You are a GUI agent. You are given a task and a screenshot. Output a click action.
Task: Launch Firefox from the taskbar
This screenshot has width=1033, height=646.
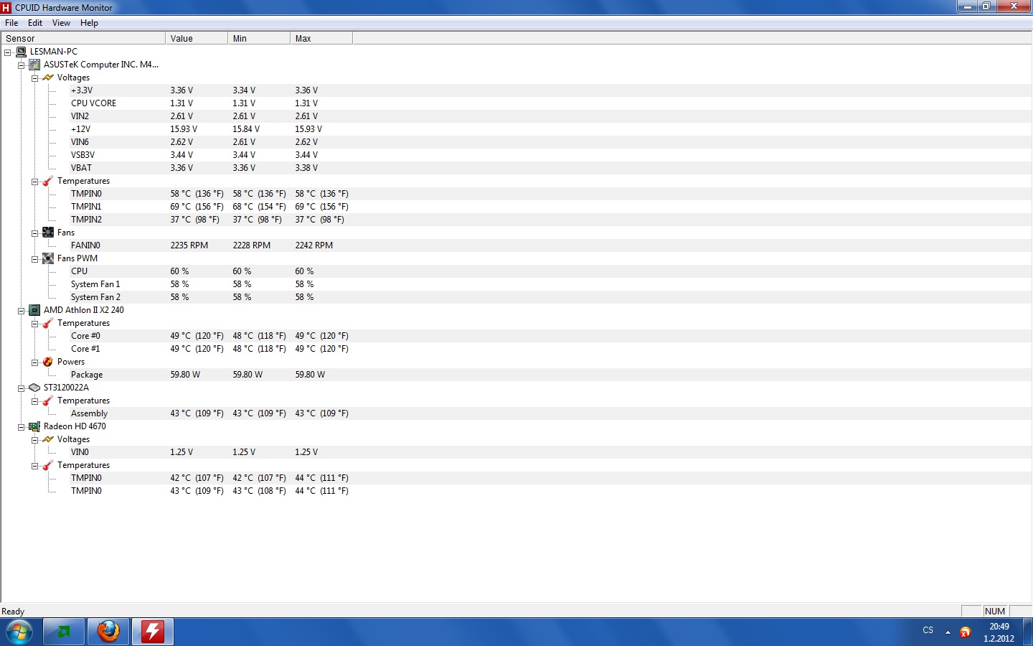tap(108, 632)
